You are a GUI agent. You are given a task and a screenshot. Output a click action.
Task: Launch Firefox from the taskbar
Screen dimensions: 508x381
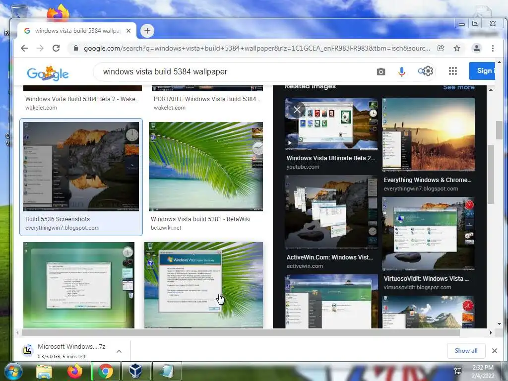75,371
